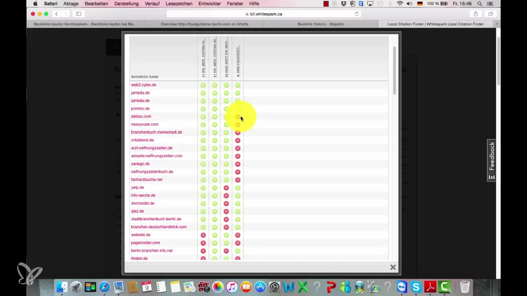527x296 pixels.
Task: Open System Preferences from the Dock
Action: (x=275, y=287)
